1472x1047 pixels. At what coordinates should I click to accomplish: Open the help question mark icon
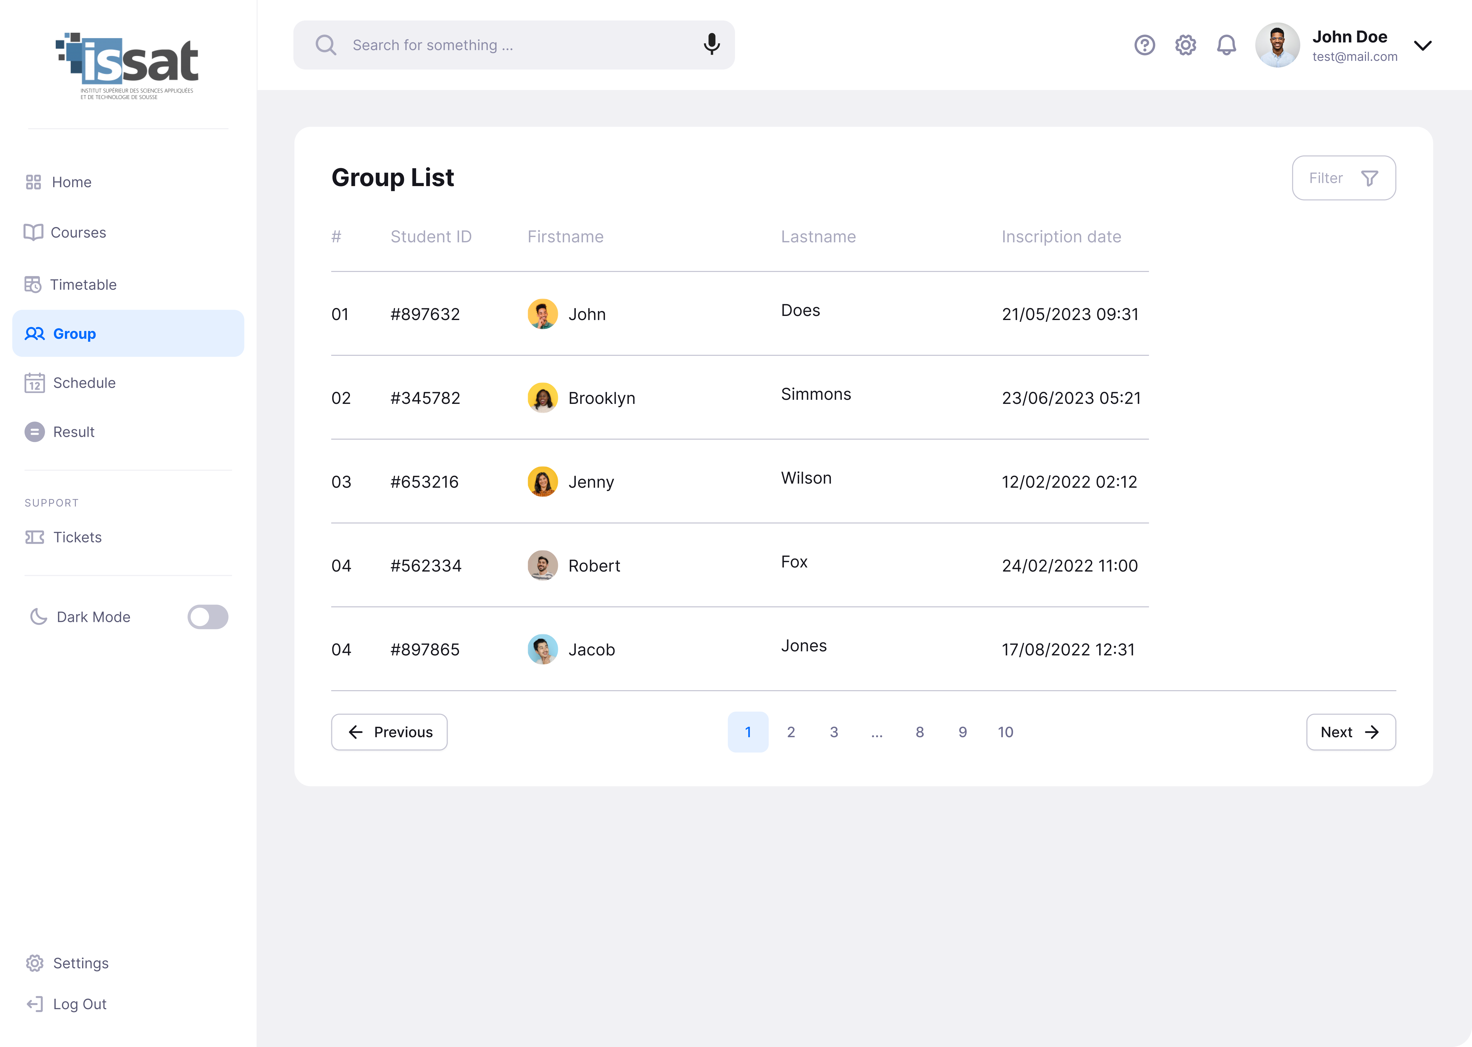point(1145,45)
